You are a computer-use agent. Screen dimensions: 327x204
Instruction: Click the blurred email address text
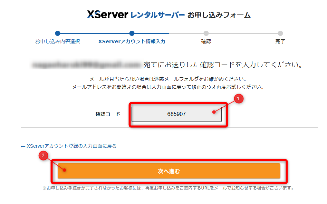(x=86, y=65)
